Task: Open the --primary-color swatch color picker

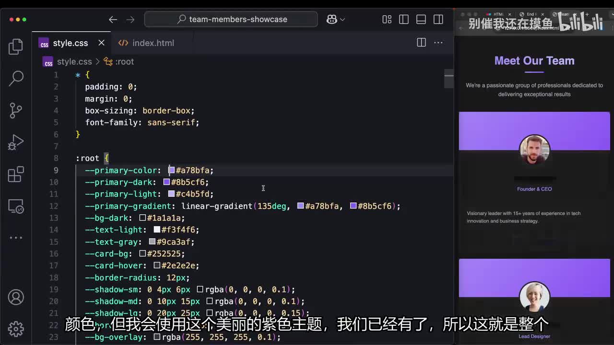Action: pos(171,170)
